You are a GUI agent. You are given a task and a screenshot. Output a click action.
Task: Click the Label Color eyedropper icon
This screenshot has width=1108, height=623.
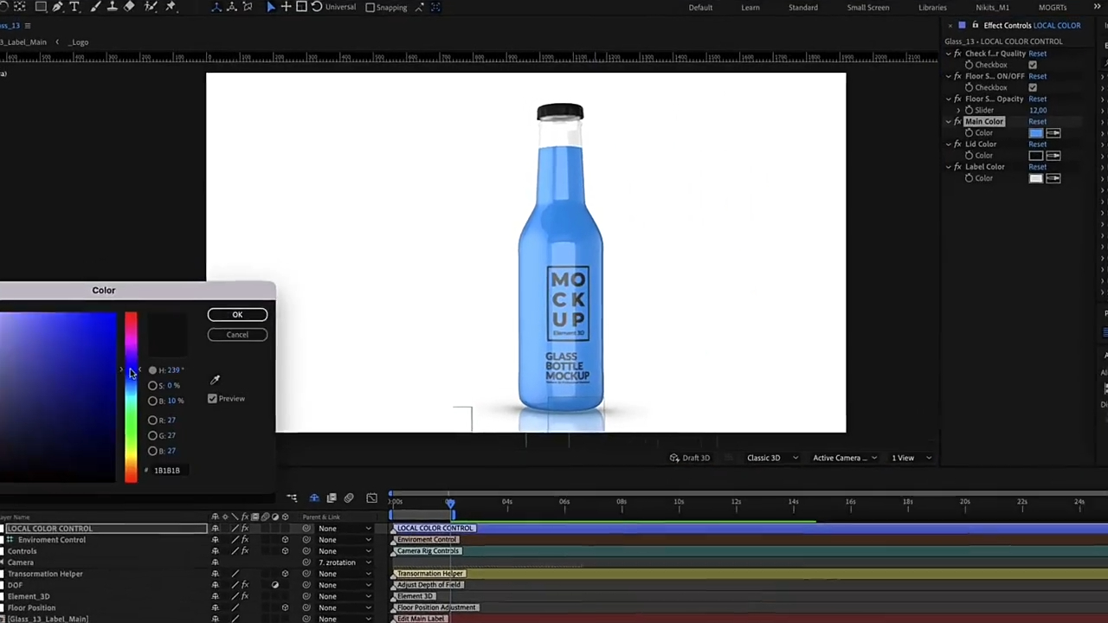click(1053, 178)
